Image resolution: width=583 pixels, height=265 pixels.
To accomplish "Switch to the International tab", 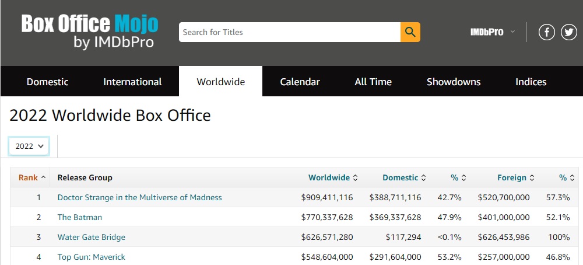I will (132, 82).
